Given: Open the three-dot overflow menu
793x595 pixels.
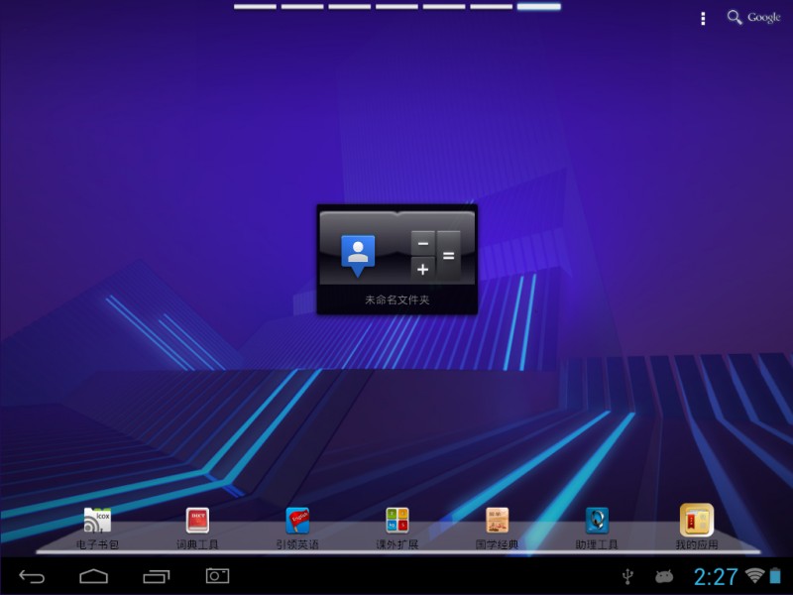Looking at the screenshot, I should coord(703,18).
